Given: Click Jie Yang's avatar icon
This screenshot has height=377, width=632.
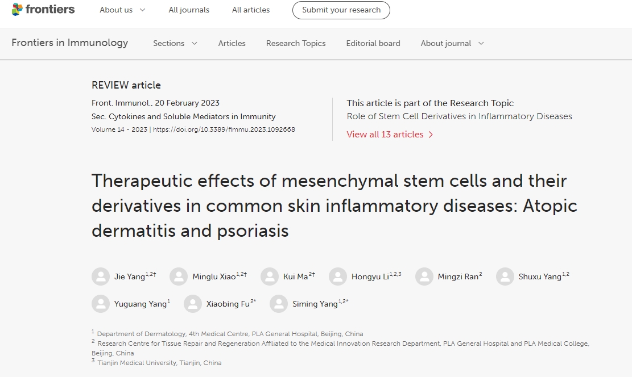Looking at the screenshot, I should click(x=101, y=277).
